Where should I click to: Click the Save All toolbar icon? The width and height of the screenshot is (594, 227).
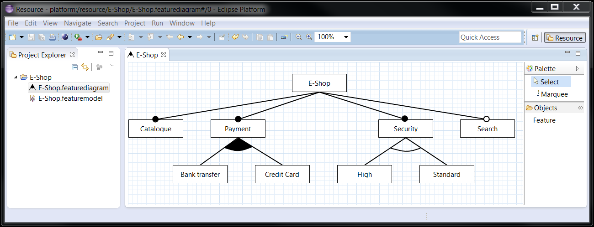click(x=42, y=37)
